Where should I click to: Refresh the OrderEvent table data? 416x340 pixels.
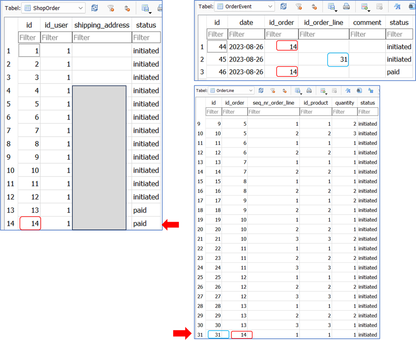click(x=284, y=6)
